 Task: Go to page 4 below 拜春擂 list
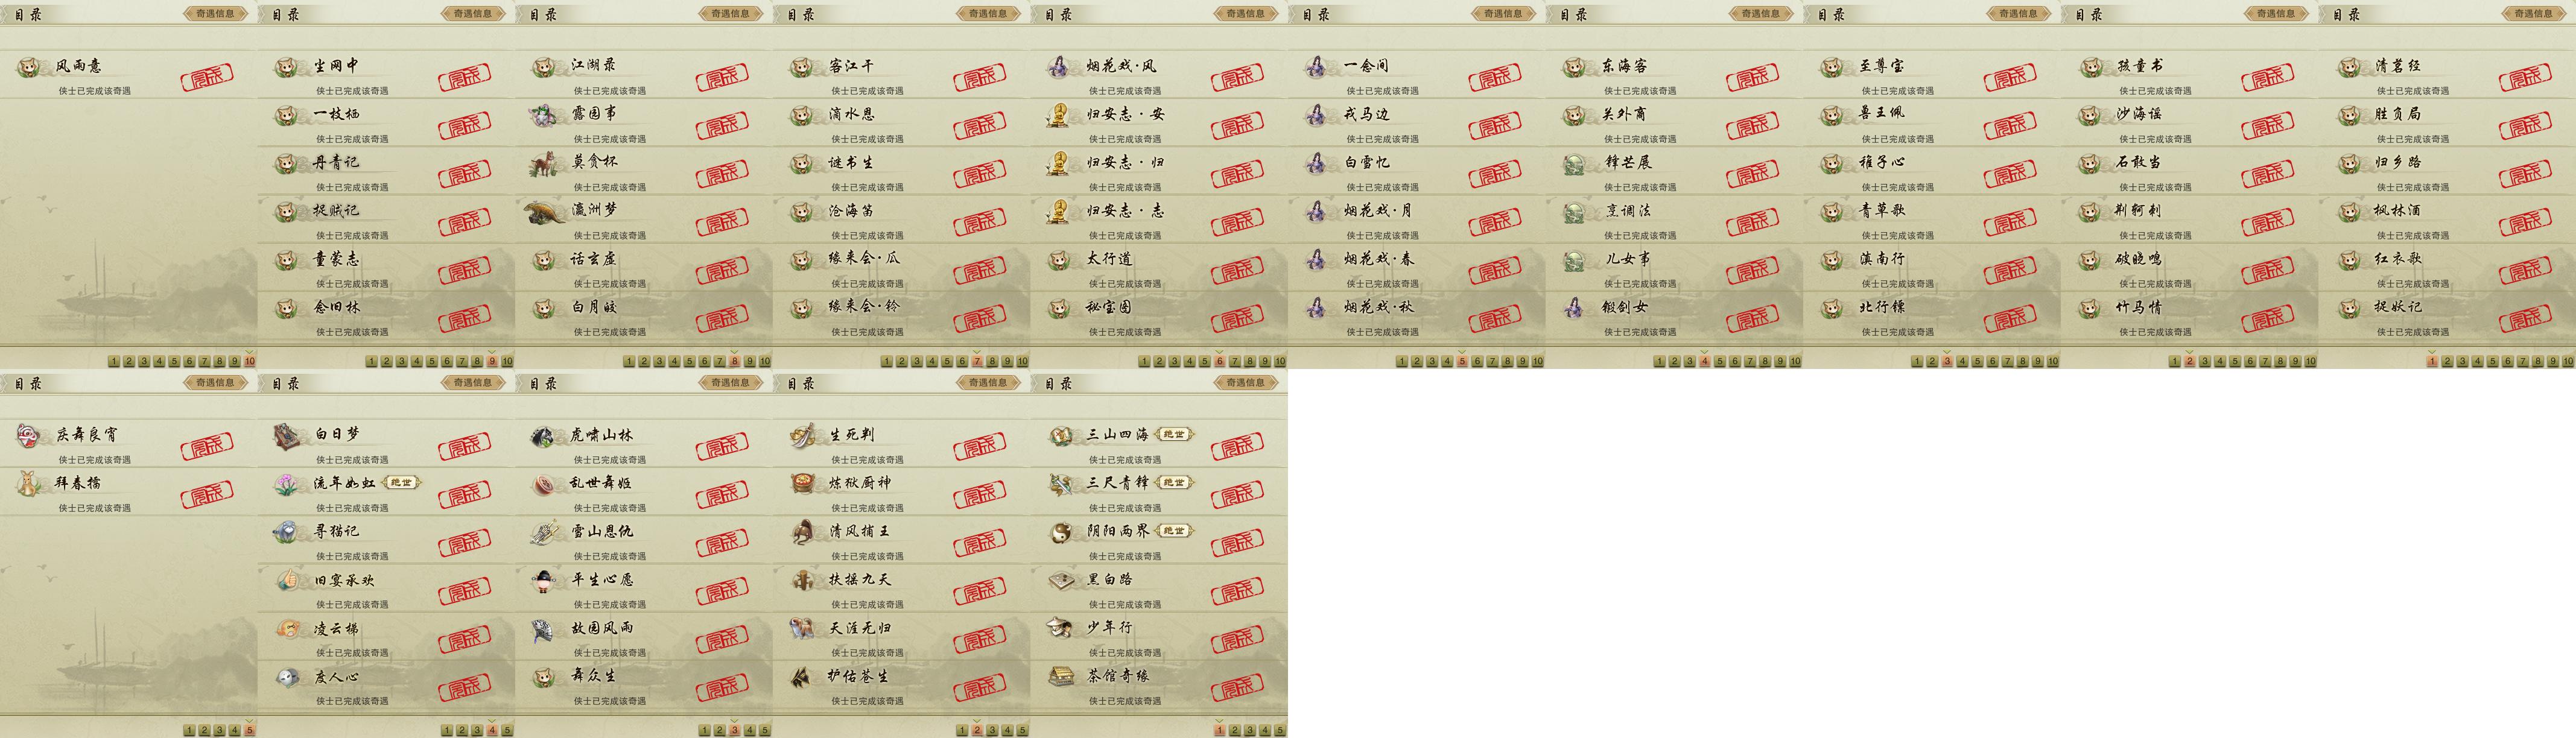(234, 730)
